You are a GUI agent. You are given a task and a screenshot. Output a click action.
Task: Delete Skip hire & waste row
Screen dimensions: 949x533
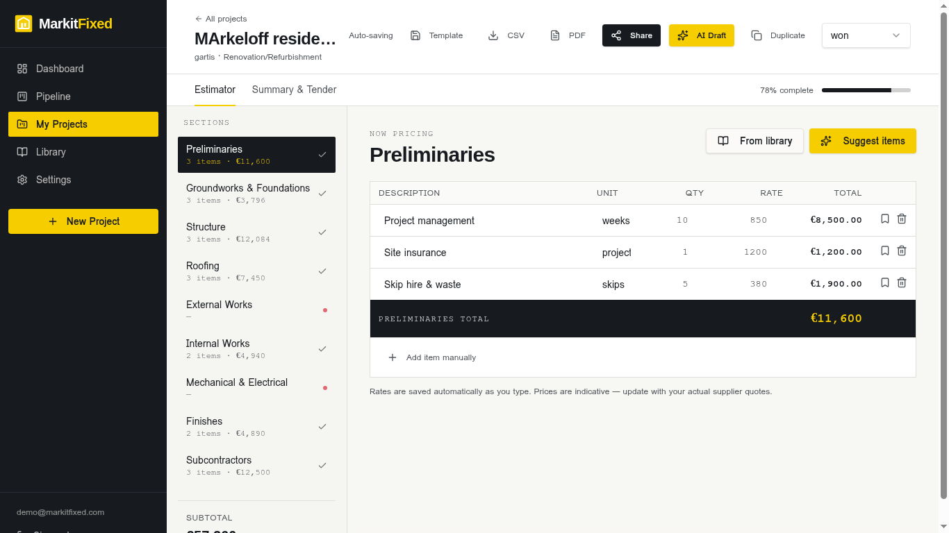(x=902, y=282)
